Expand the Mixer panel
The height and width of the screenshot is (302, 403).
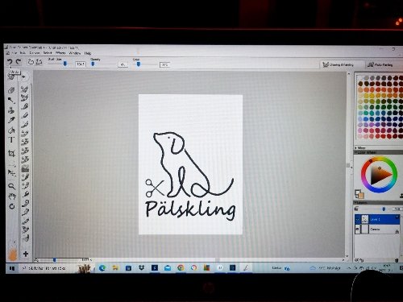(360, 148)
